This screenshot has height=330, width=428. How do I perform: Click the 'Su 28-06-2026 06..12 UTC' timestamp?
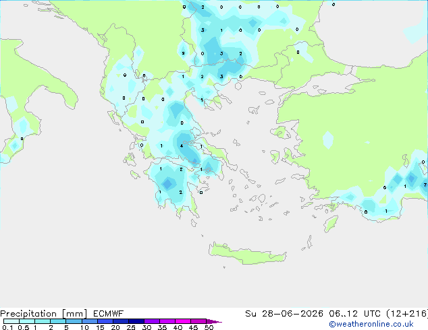[313, 314]
